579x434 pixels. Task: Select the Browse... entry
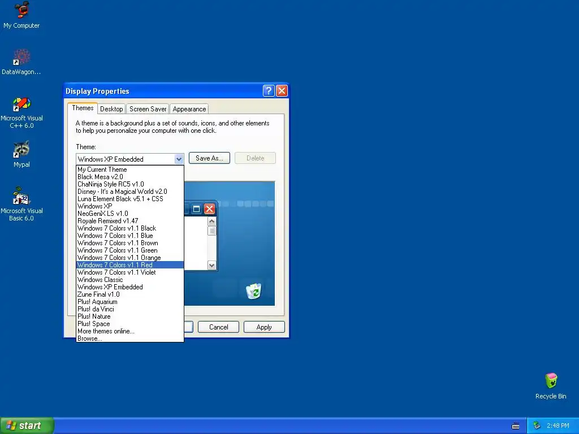click(x=130, y=338)
